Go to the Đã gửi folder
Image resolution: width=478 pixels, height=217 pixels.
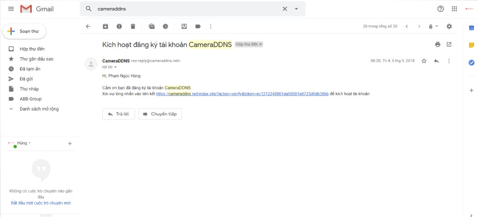(26, 79)
